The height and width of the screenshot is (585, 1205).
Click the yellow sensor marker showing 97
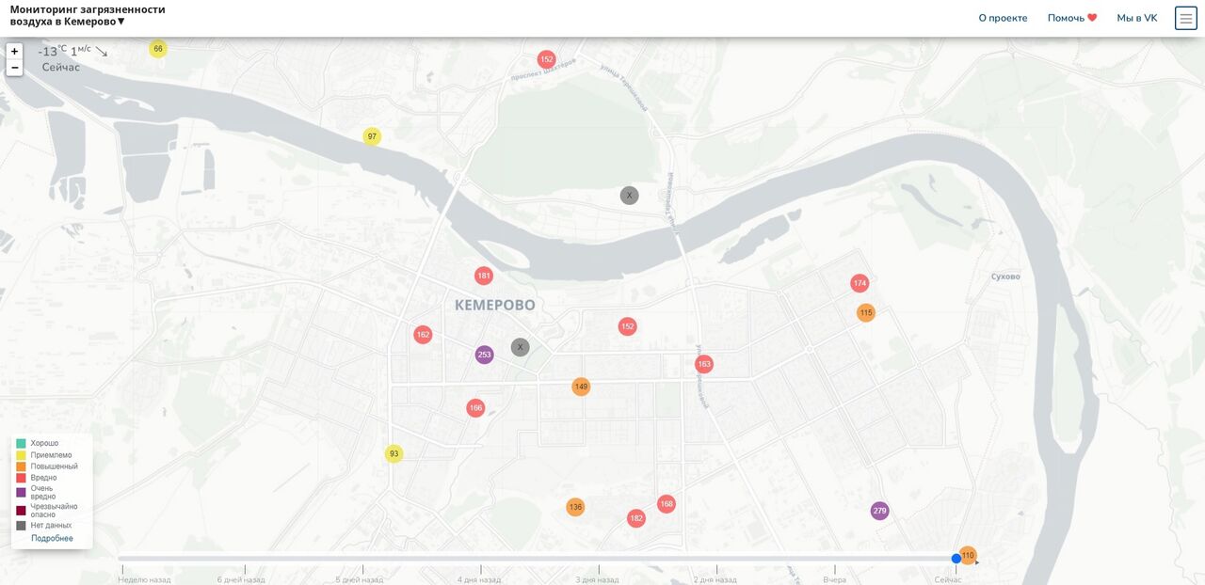pyautogui.click(x=372, y=136)
